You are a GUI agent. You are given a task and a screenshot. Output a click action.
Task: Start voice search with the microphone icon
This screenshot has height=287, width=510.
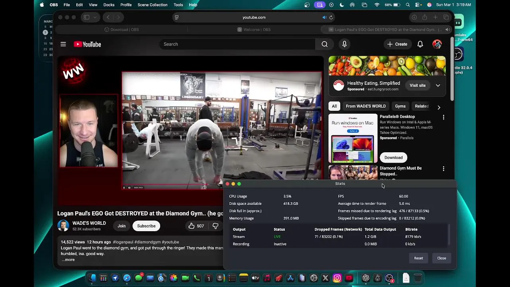(x=345, y=44)
